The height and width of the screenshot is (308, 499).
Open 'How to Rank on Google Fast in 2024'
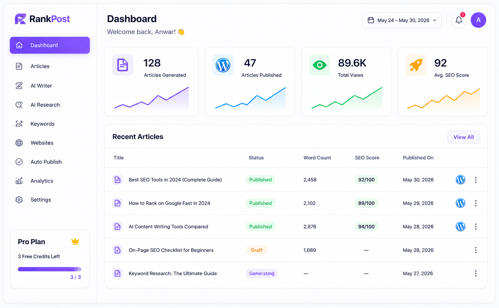click(169, 203)
